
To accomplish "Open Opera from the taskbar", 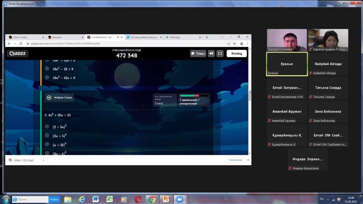I will (x=138, y=199).
